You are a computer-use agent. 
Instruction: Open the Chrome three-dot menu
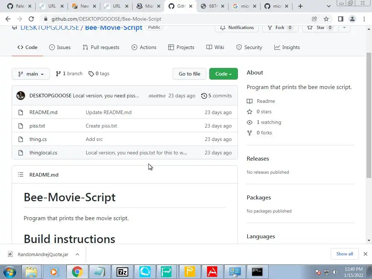(x=364, y=19)
